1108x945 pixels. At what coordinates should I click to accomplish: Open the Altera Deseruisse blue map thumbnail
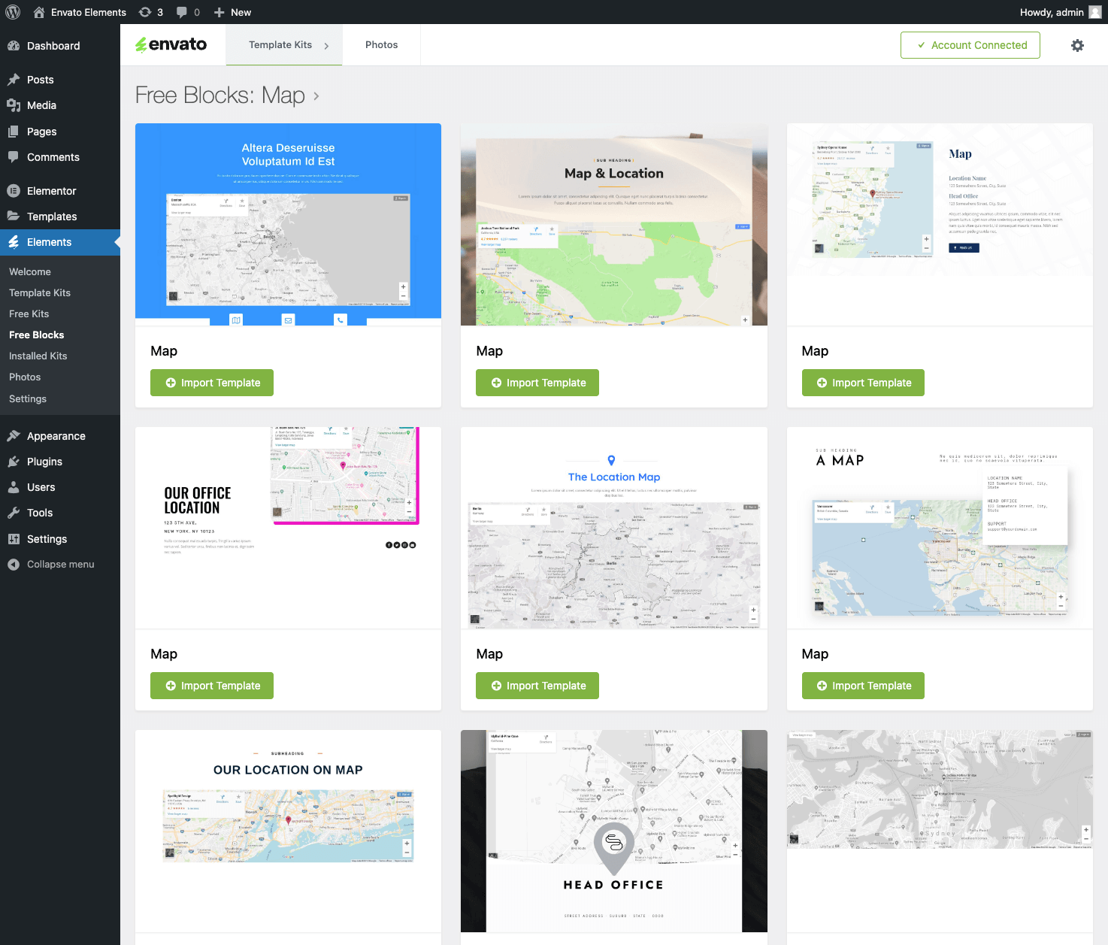click(288, 224)
